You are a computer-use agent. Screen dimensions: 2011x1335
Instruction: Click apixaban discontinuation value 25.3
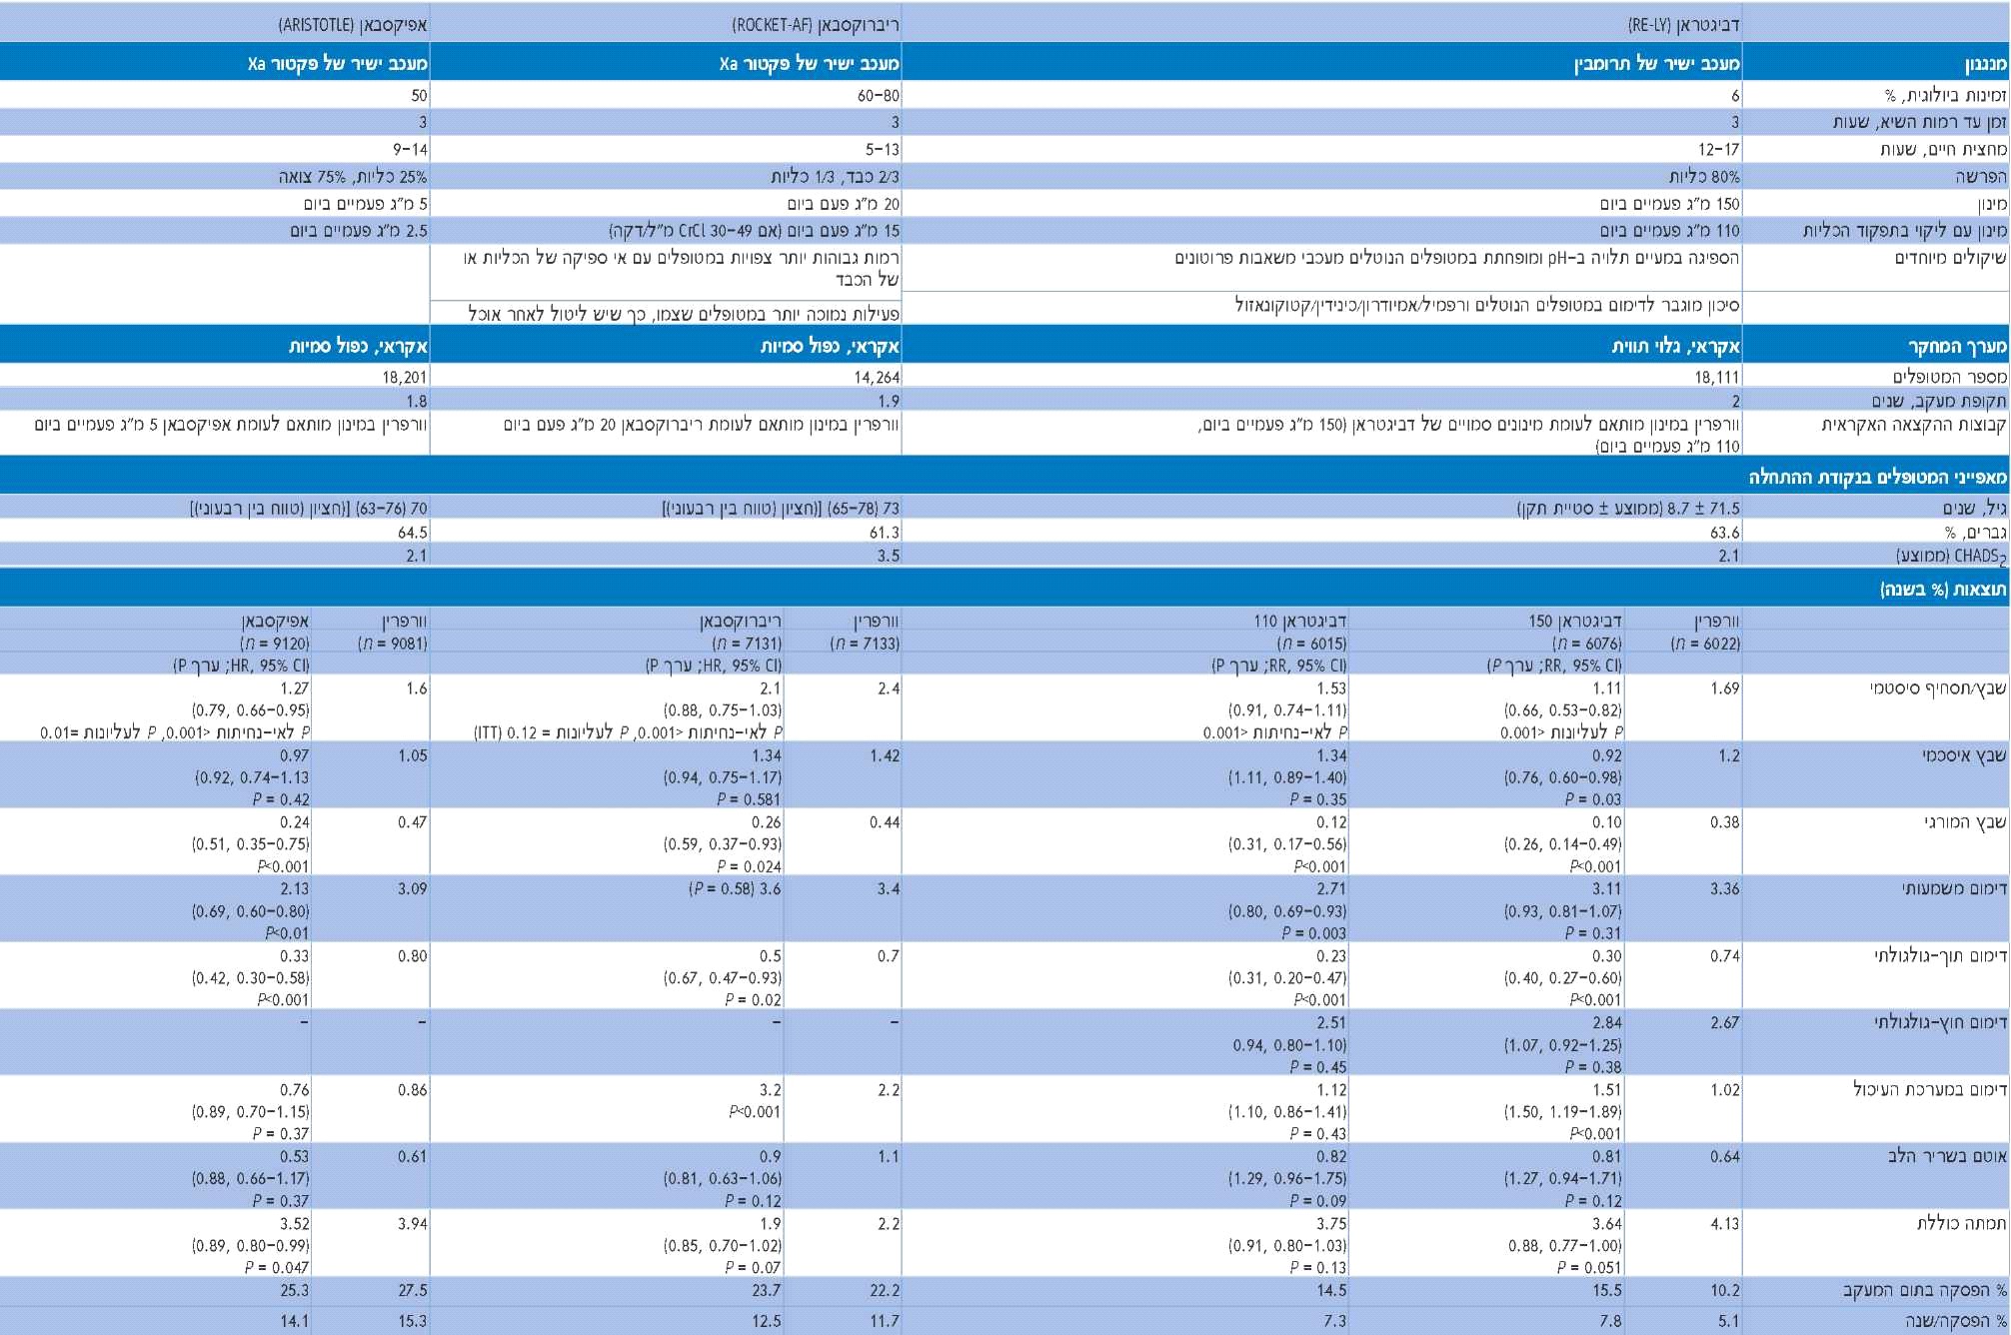click(294, 1290)
